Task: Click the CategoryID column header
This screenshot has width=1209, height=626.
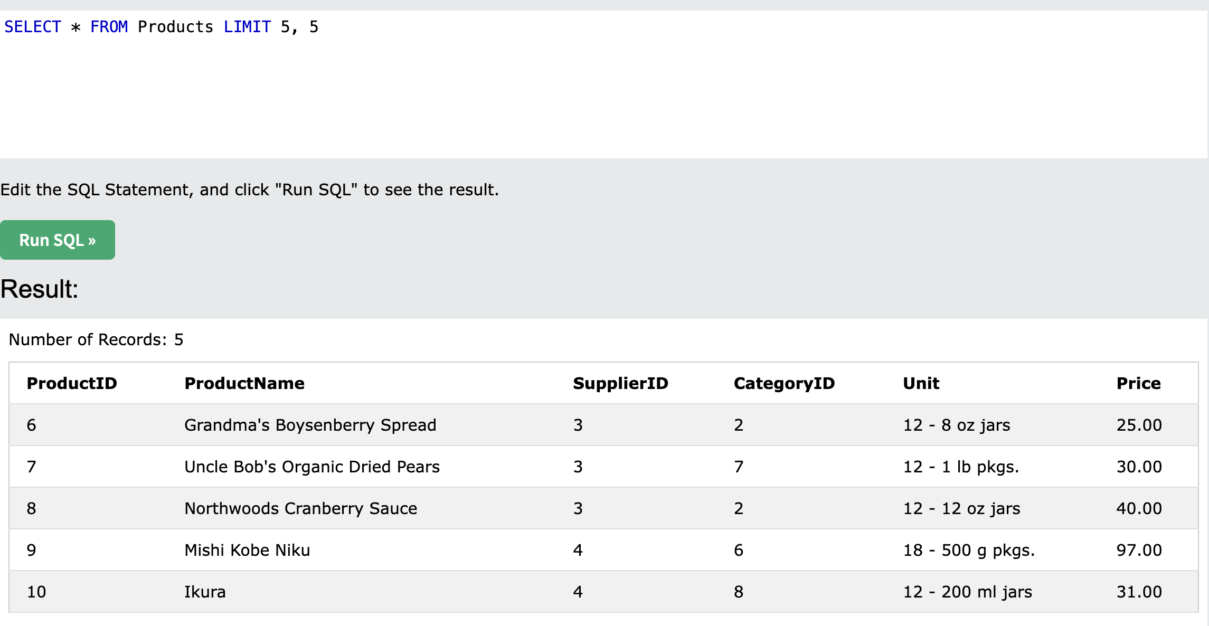Action: pos(784,383)
